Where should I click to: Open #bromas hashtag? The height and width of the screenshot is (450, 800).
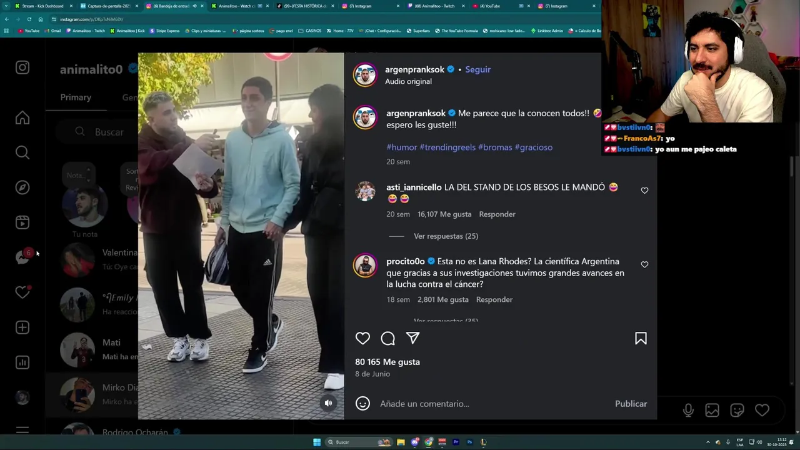[x=495, y=147]
